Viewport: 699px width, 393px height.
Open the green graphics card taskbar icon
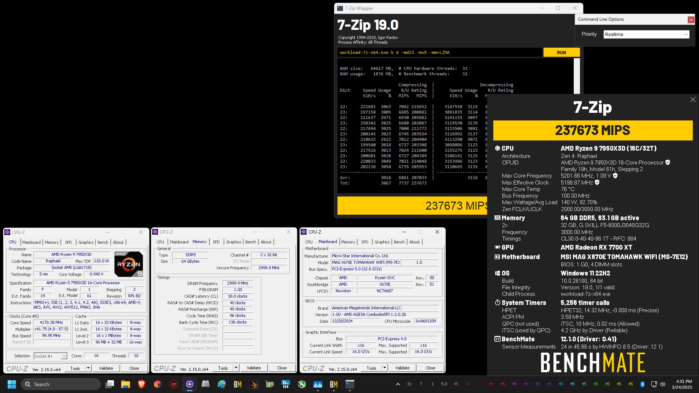[270, 384]
